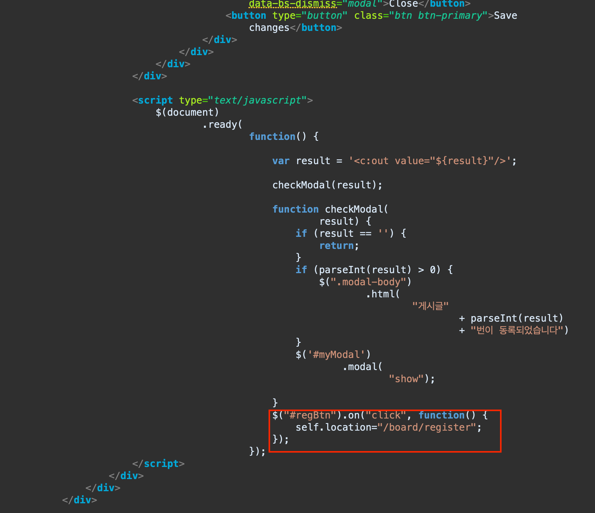Click the "show" string argument
Screen dimensions: 595x513
(x=406, y=379)
